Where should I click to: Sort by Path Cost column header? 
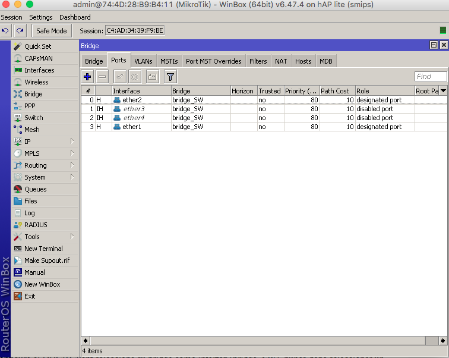pyautogui.click(x=337, y=91)
